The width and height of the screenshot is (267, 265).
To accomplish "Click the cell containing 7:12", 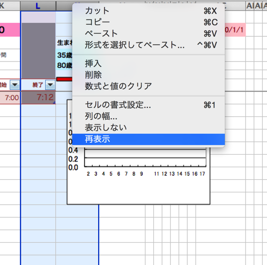I will (x=38, y=97).
